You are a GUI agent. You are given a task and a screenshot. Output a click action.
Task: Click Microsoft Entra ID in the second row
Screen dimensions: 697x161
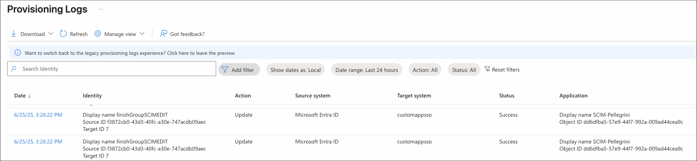tap(317, 141)
